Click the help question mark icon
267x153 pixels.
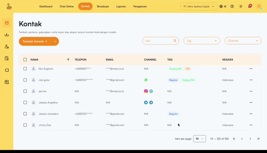(x=232, y=6)
